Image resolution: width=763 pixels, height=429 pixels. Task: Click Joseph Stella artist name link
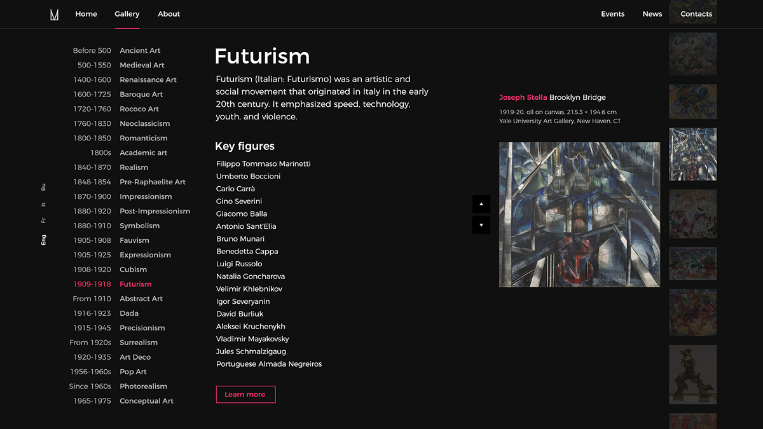[x=523, y=98]
